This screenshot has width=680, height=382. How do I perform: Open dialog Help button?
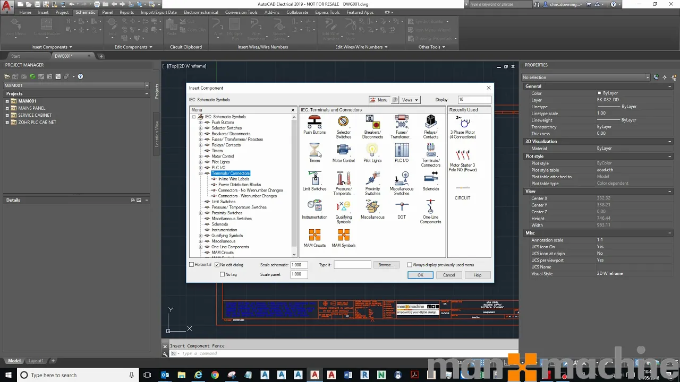478,275
